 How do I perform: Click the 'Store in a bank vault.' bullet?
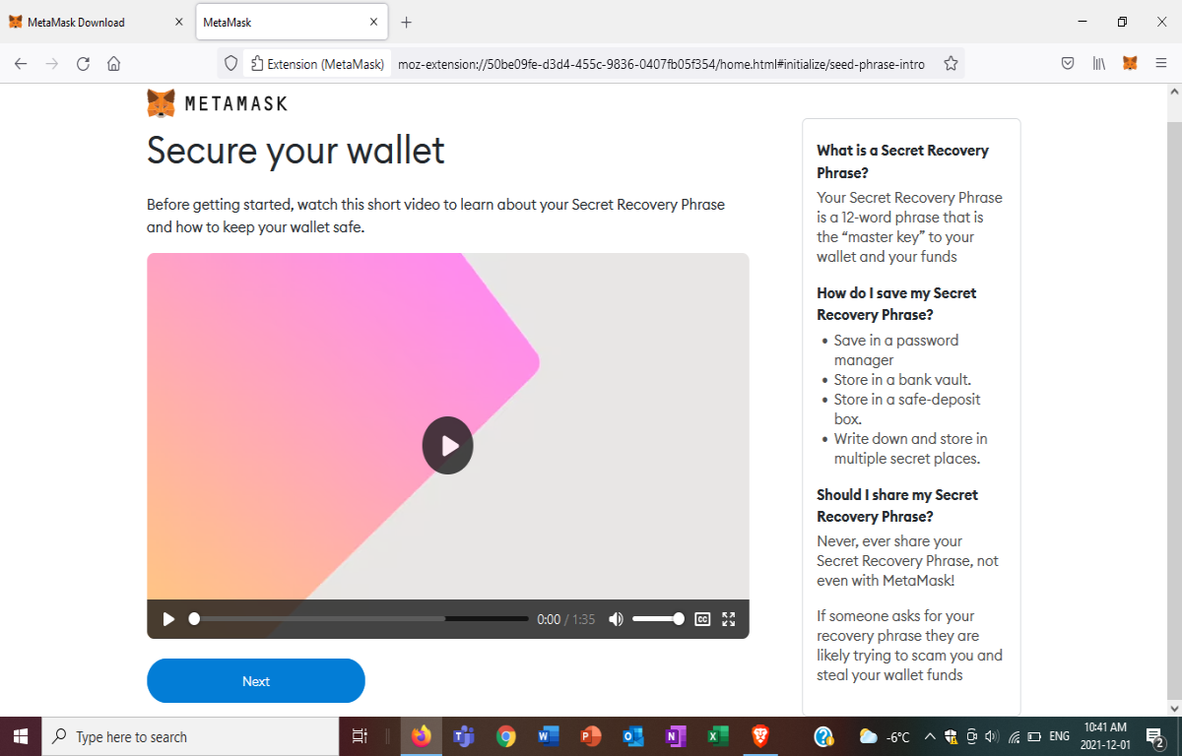tap(903, 380)
